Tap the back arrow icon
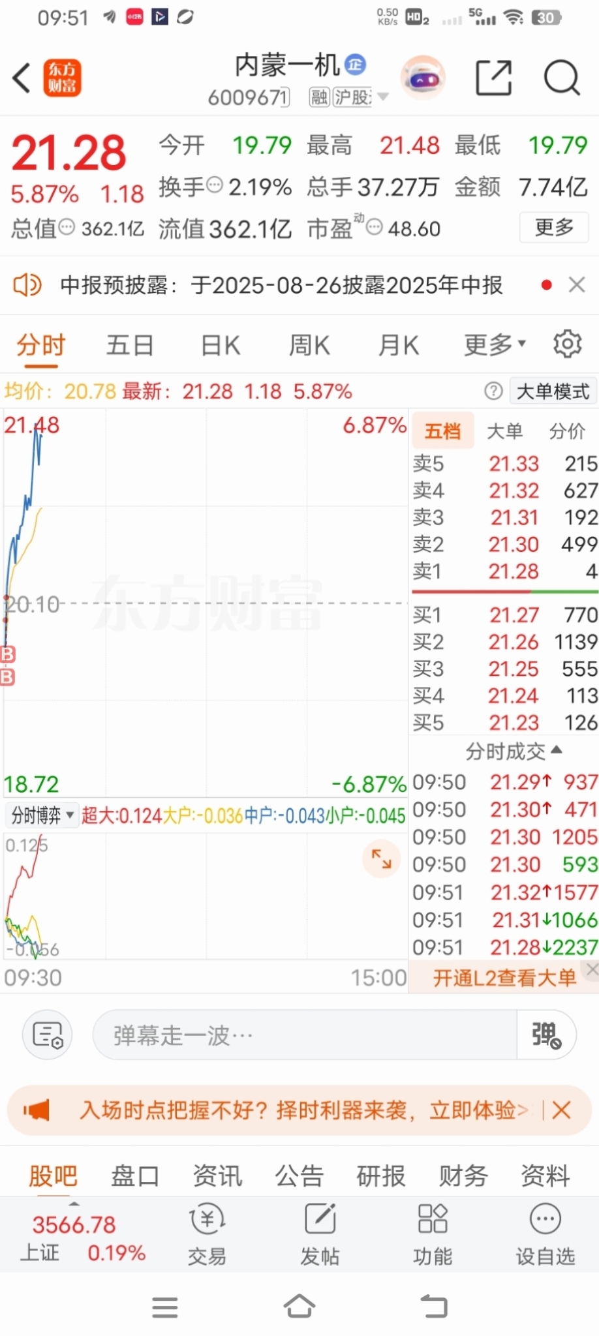The image size is (599, 1336). tap(22, 78)
